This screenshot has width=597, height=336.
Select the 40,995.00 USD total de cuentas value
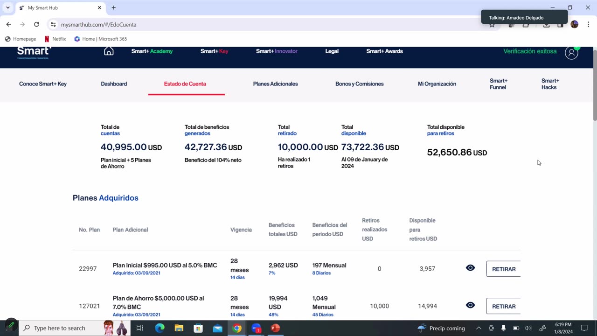click(x=131, y=147)
